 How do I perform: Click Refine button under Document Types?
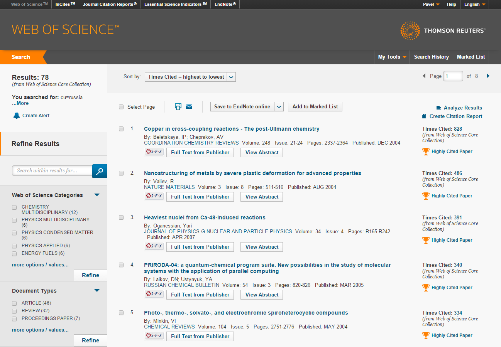(x=90, y=340)
